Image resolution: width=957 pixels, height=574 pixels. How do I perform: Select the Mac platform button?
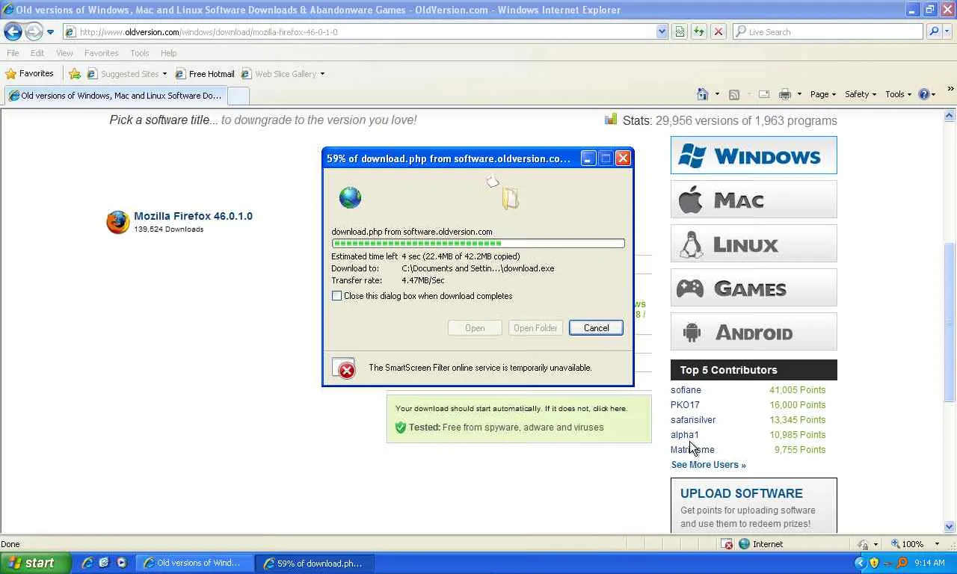(754, 200)
